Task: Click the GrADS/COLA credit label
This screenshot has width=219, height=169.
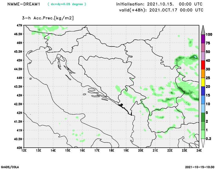Action: 10,167
